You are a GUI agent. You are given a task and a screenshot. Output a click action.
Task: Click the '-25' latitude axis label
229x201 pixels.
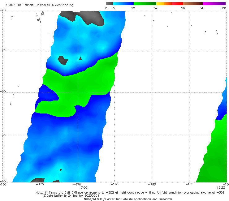pyautogui.click(x=3, y=50)
